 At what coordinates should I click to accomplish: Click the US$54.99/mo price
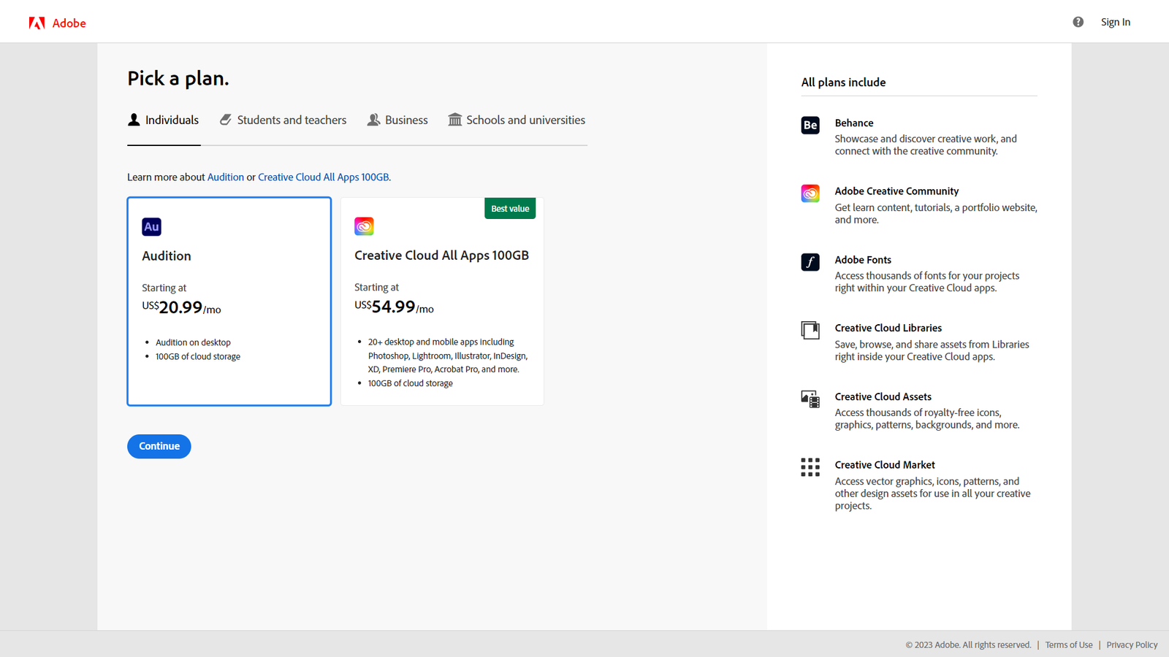click(x=394, y=307)
